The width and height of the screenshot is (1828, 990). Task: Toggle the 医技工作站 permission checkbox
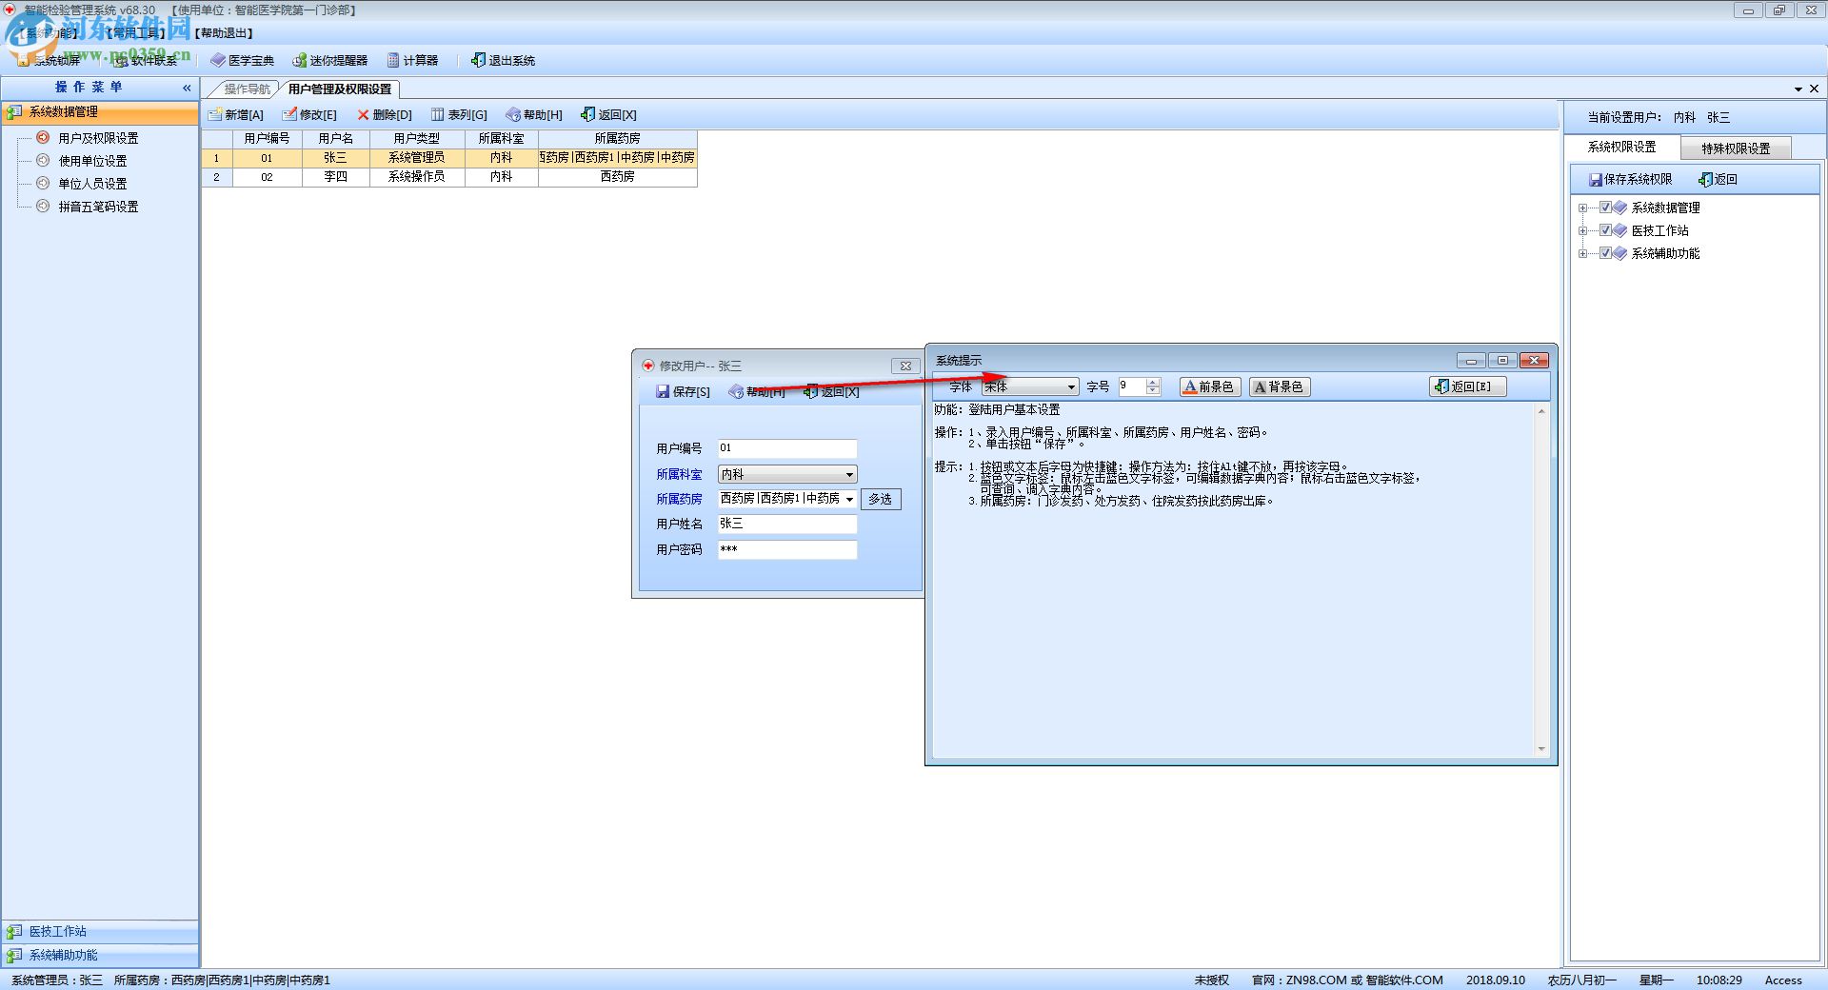point(1606,230)
